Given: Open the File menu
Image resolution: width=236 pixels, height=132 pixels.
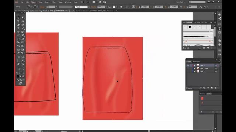Looking at the screenshot, I should coord(22,2).
